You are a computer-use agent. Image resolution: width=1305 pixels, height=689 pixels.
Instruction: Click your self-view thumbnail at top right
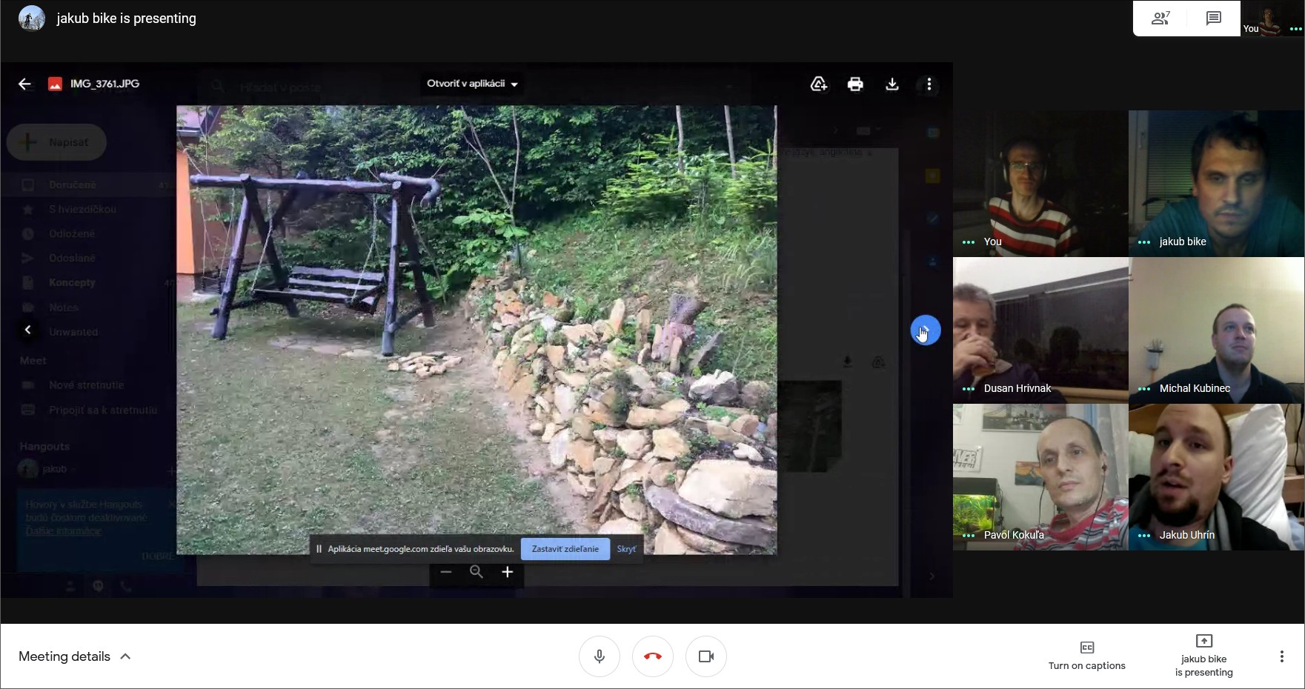(x=1272, y=19)
